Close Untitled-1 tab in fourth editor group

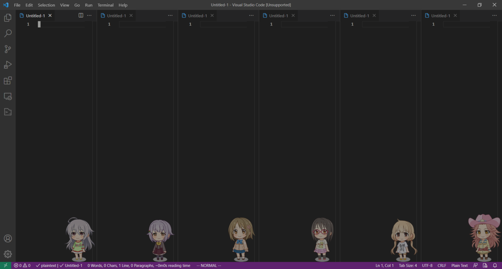293,15
